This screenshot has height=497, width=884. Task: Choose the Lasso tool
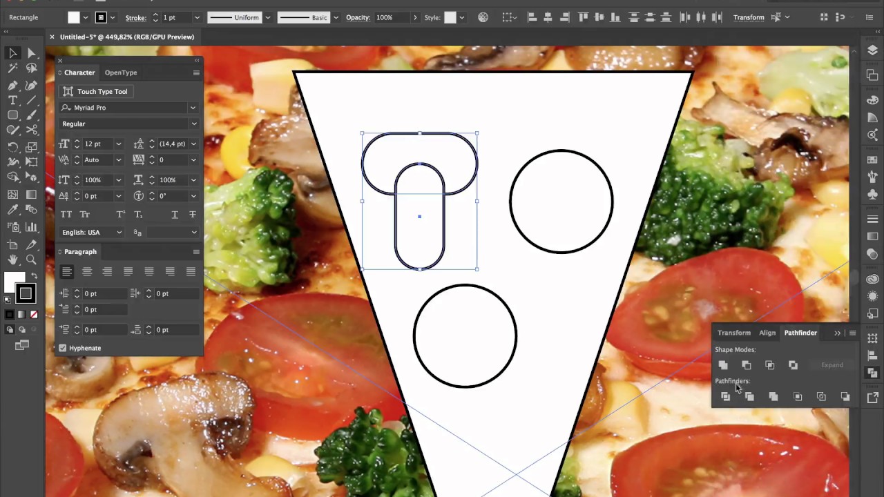pyautogui.click(x=31, y=68)
